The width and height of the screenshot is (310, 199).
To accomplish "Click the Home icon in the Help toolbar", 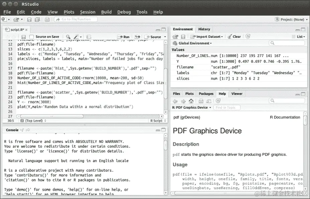I will 191,101.
